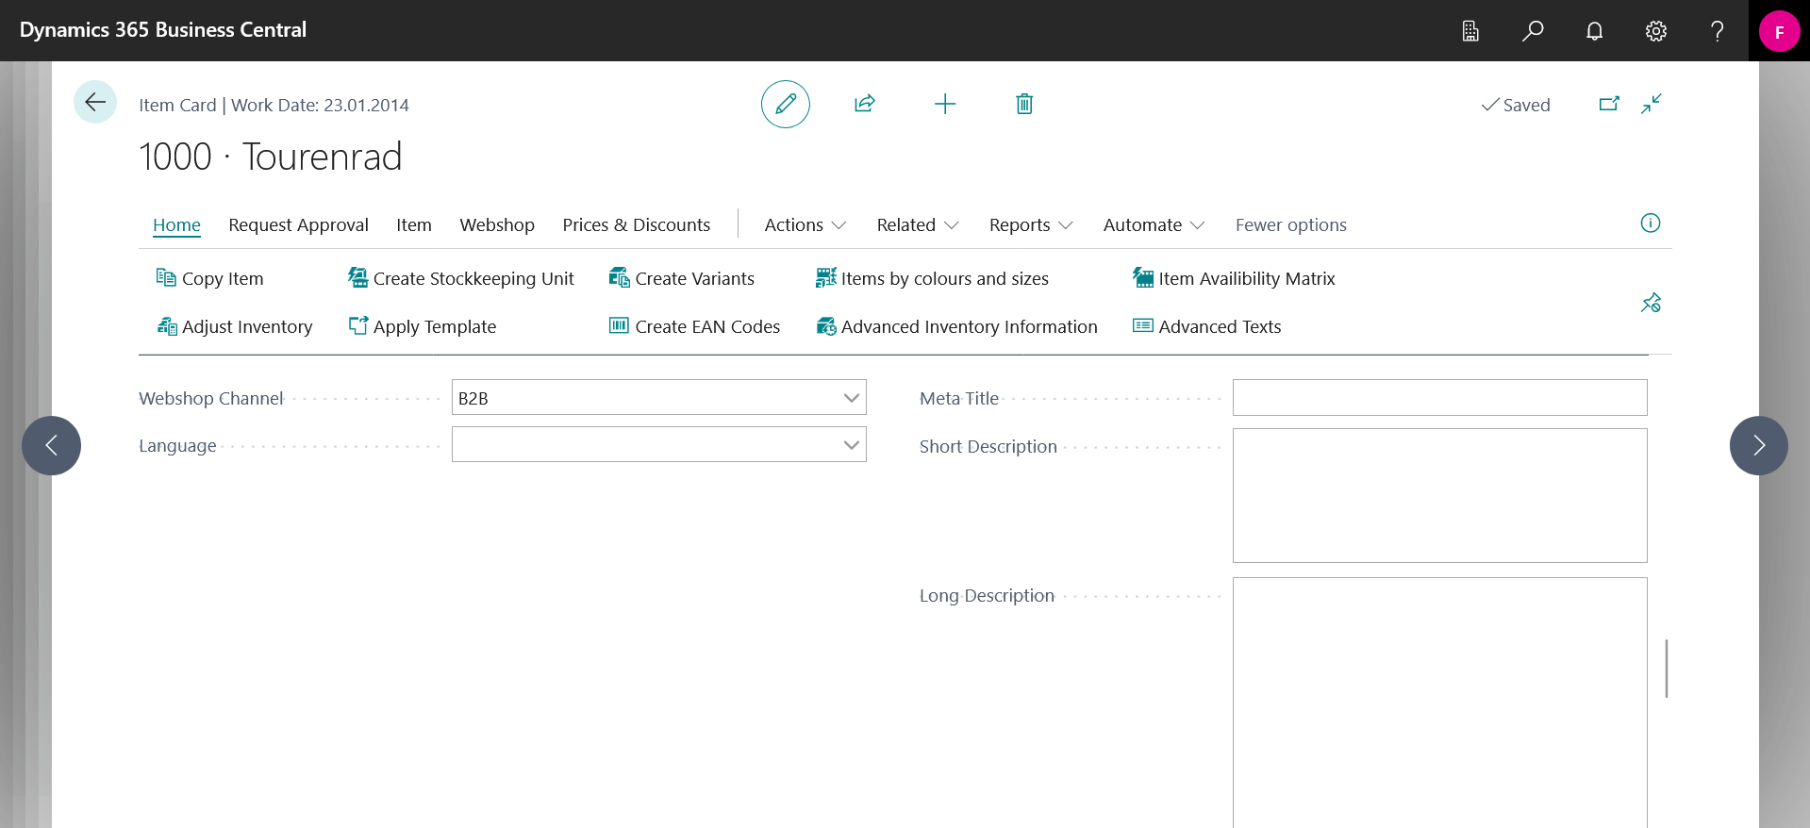1810x828 pixels.
Task: Open Advanced Texts action
Action: [1207, 326]
